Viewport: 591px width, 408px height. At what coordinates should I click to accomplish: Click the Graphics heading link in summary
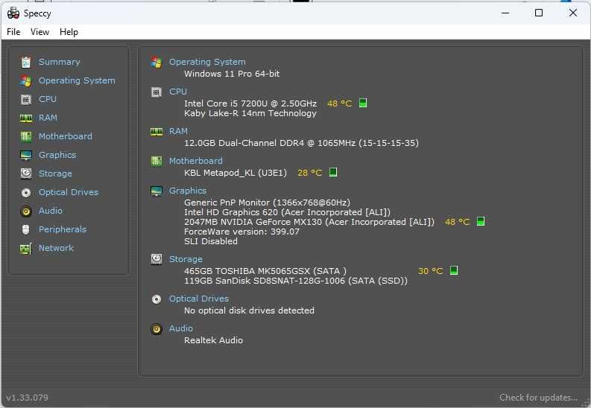(188, 191)
